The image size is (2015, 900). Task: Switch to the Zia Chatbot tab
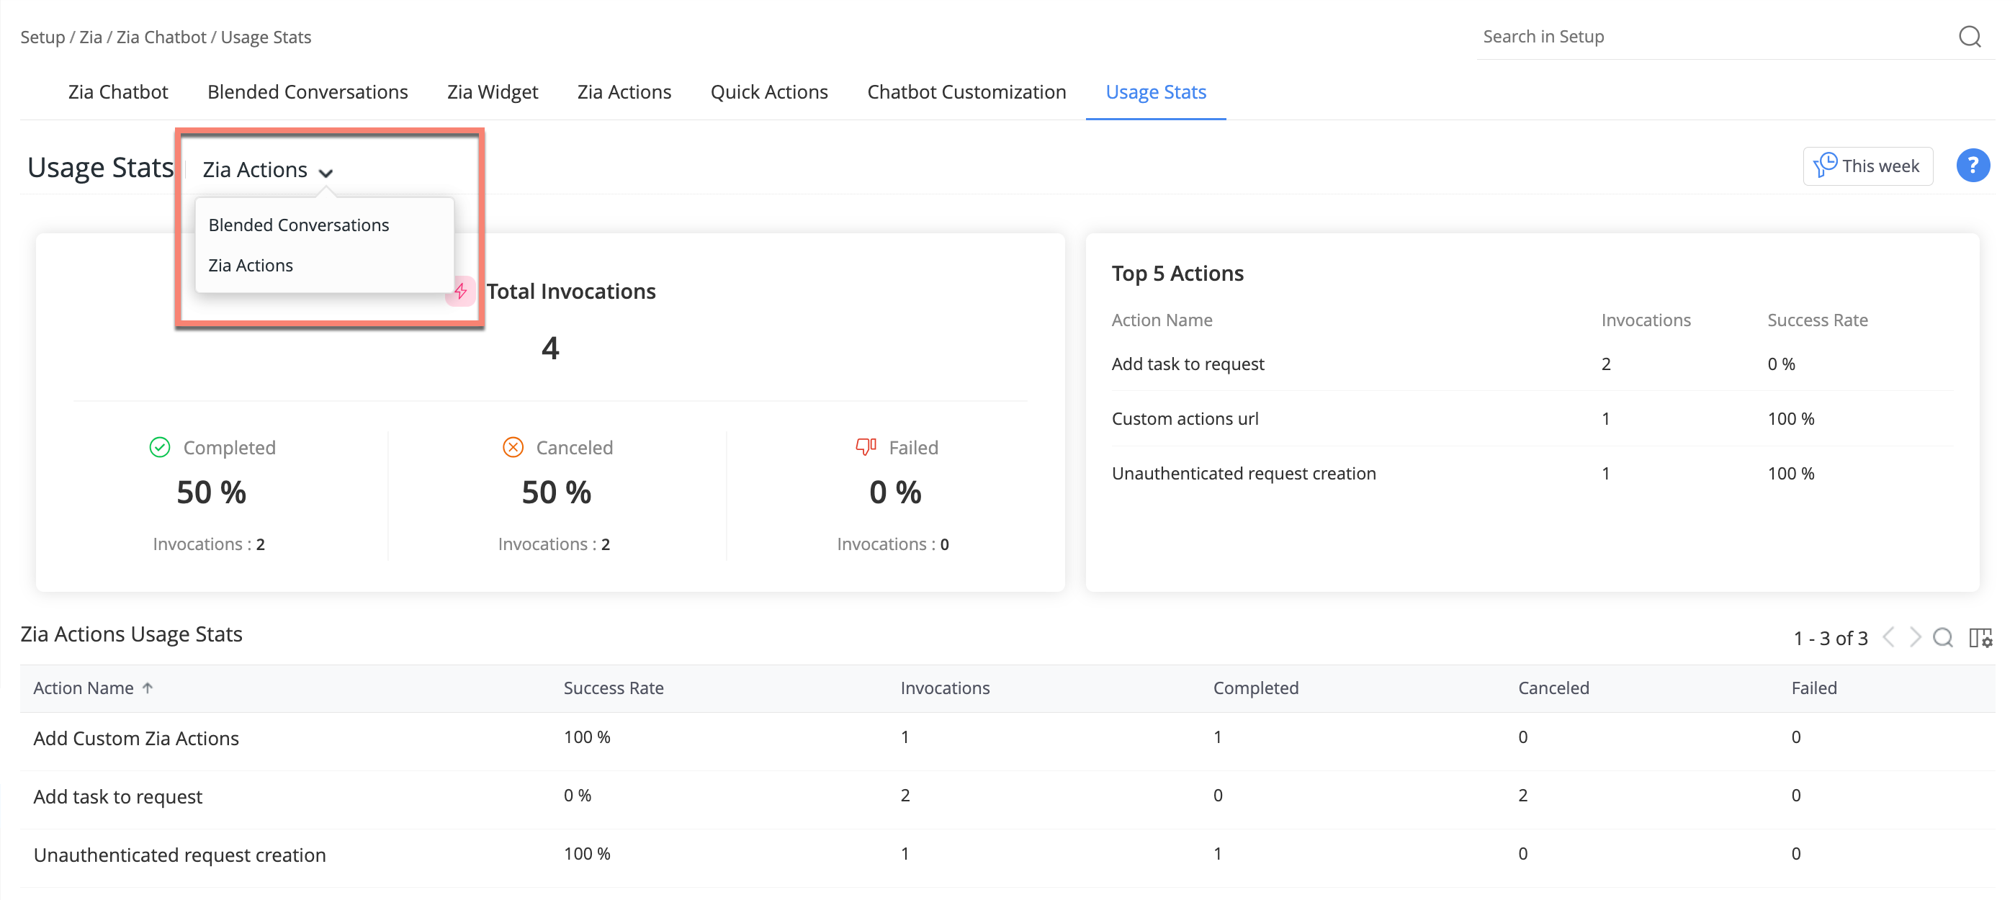(118, 92)
